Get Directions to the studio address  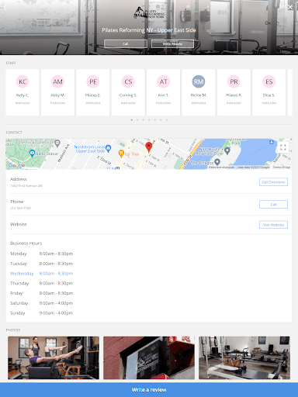[273, 182]
